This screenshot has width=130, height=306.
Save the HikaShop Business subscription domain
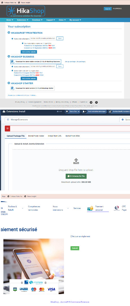60,66
